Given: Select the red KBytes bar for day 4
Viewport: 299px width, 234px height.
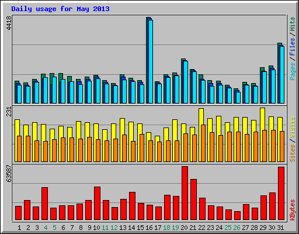Looking at the screenshot, I should pos(44,204).
